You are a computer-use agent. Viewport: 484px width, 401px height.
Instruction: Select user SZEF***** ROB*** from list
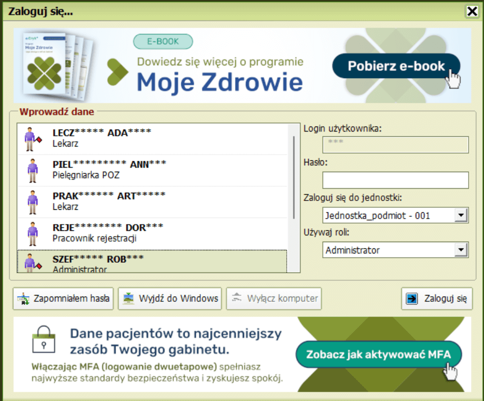click(153, 261)
